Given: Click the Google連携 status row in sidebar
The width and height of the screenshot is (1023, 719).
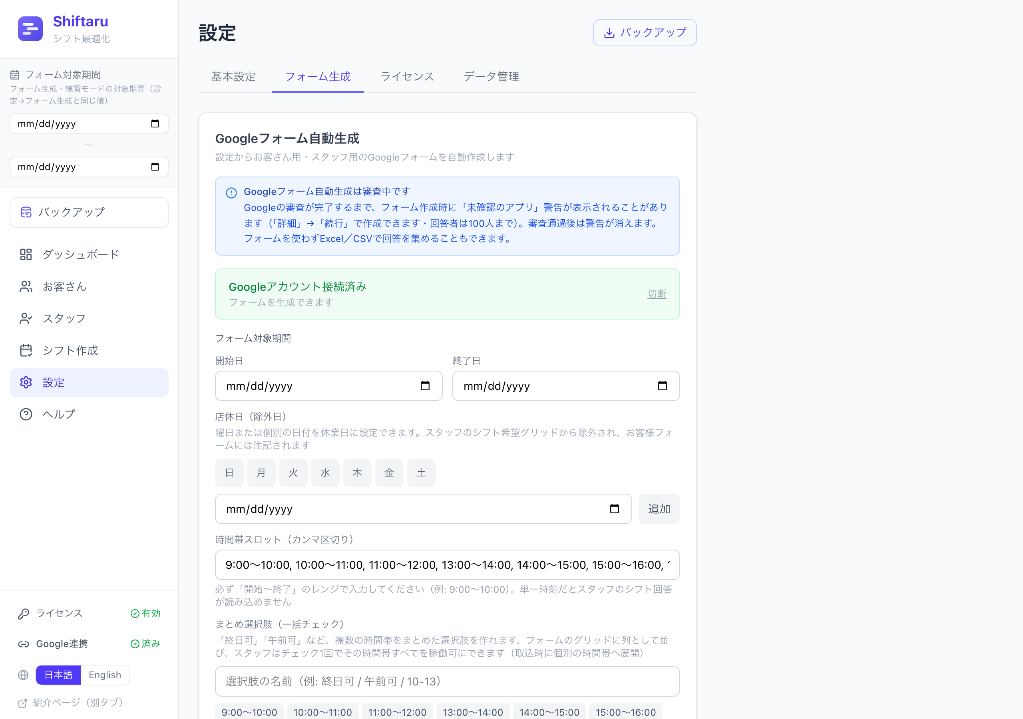Looking at the screenshot, I should point(89,644).
